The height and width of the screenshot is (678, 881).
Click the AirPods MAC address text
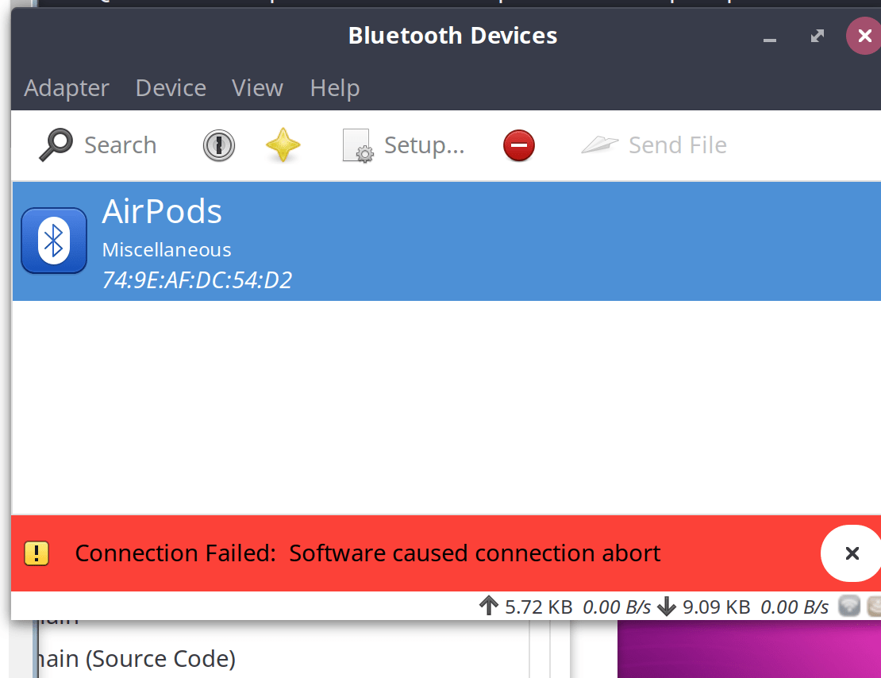[197, 279]
